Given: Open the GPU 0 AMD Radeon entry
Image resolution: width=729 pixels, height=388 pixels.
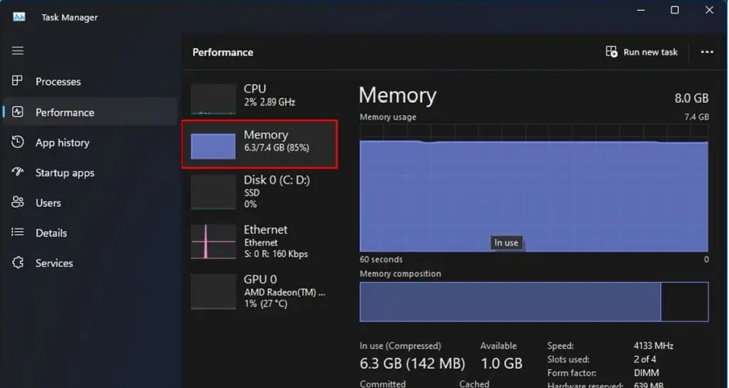Looking at the screenshot, I should coord(259,291).
